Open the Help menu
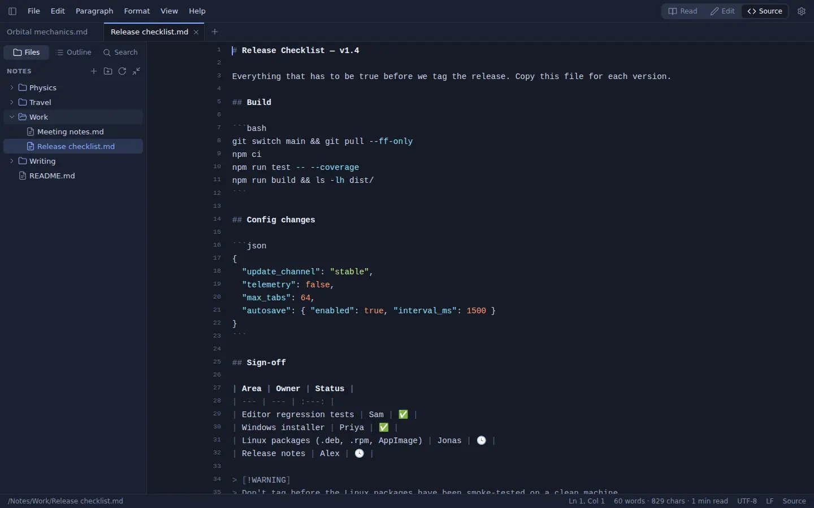 tap(197, 11)
